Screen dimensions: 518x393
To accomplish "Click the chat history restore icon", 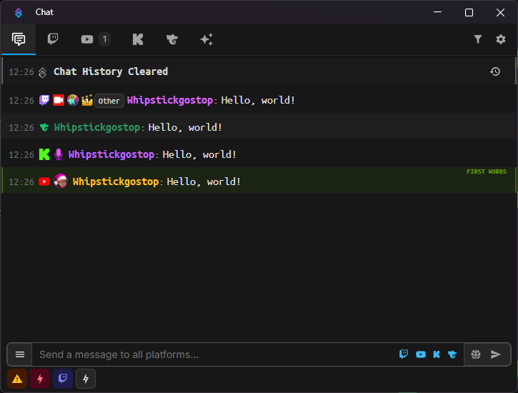I will [495, 71].
